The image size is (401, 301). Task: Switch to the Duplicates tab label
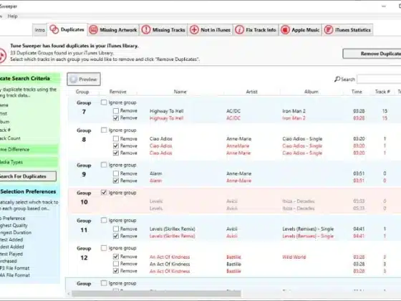click(72, 29)
